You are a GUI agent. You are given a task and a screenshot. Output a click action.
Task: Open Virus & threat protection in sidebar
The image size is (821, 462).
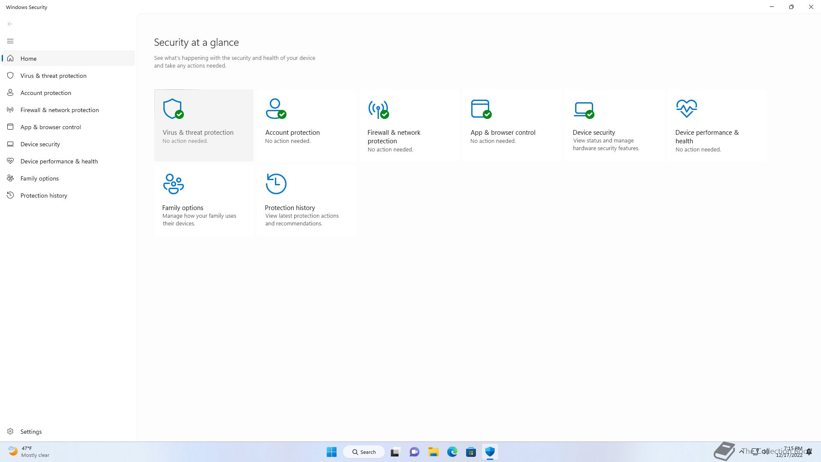[x=68, y=76]
